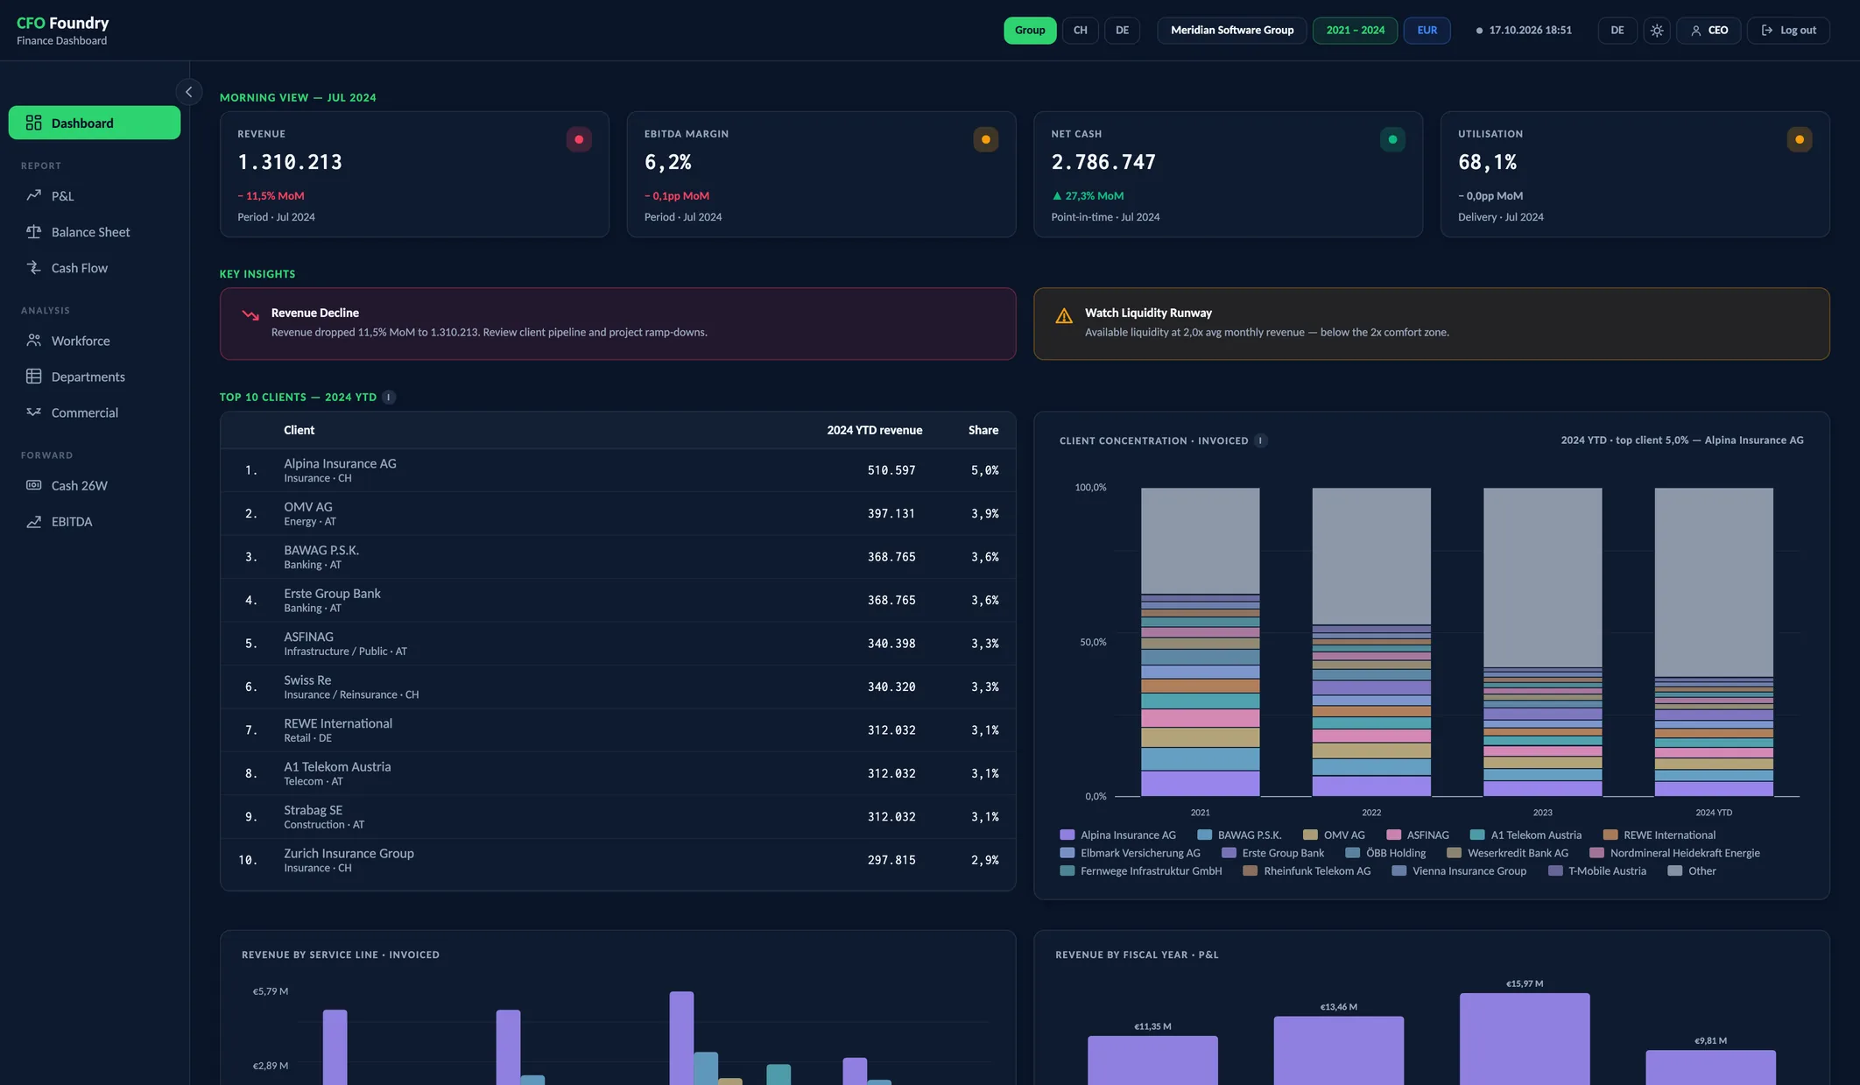Click the red status indicator on Revenue card
The width and height of the screenshot is (1860, 1085).
pyautogui.click(x=579, y=139)
